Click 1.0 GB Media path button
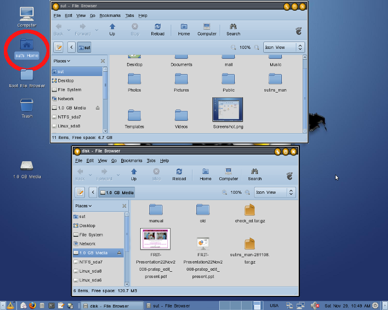The width and height of the screenshot is (388, 310). click(x=117, y=192)
